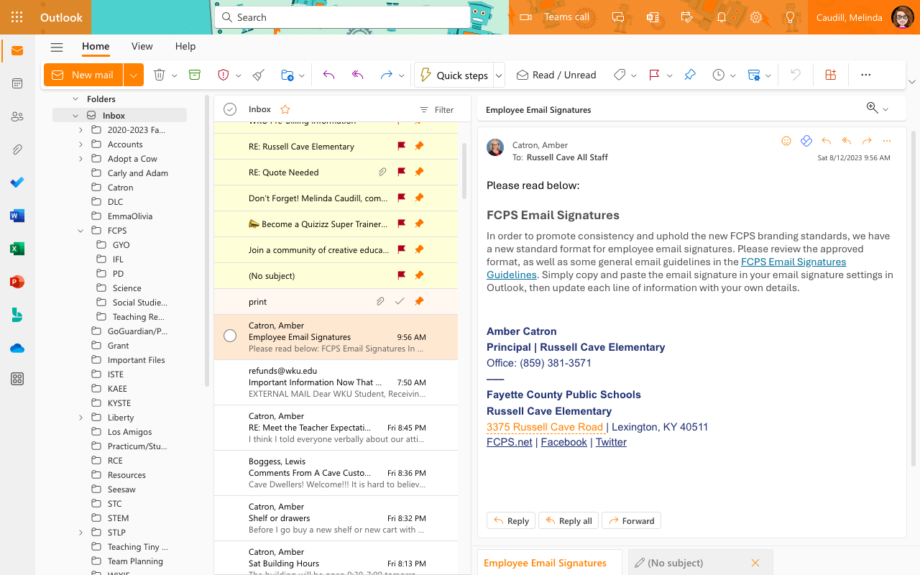Screen dimensions: 920x575
Task: Expand the Liberty folder
Action: [80, 418]
